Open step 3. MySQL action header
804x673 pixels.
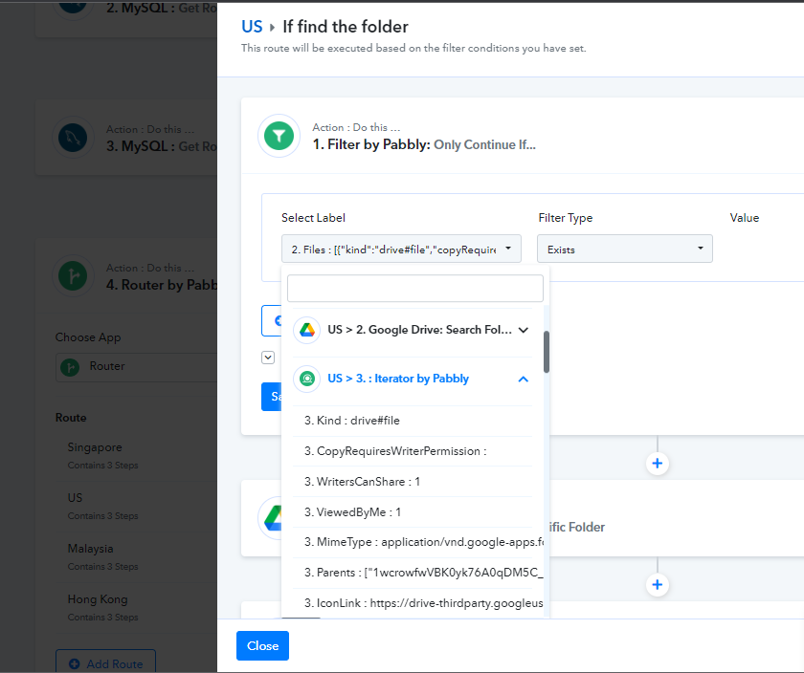click(x=126, y=138)
